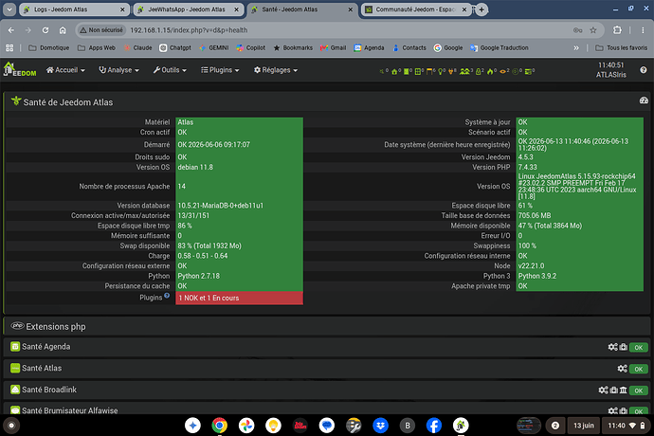The image size is (654, 436).
Task: Open the Gmail bookmark
Action: [334, 48]
